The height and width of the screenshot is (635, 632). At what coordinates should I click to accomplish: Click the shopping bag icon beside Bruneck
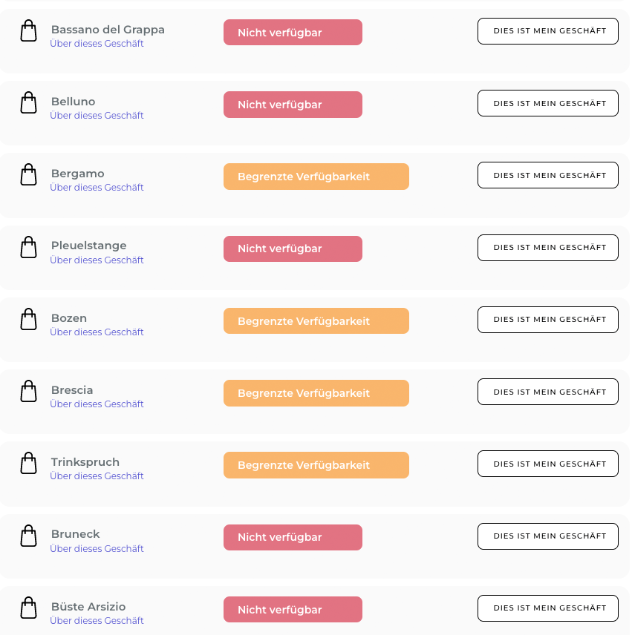tap(28, 536)
